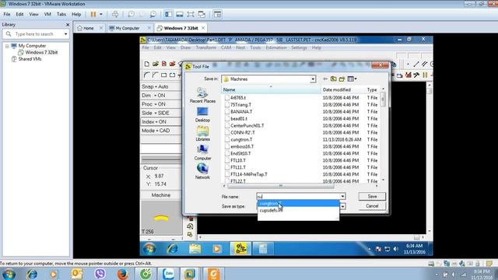Open the dropdown arrow beside the pause button
This screenshot has width=498, height=280.
(x=101, y=14)
